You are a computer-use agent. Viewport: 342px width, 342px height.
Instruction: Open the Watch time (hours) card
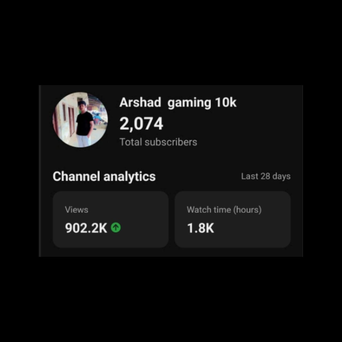click(232, 219)
